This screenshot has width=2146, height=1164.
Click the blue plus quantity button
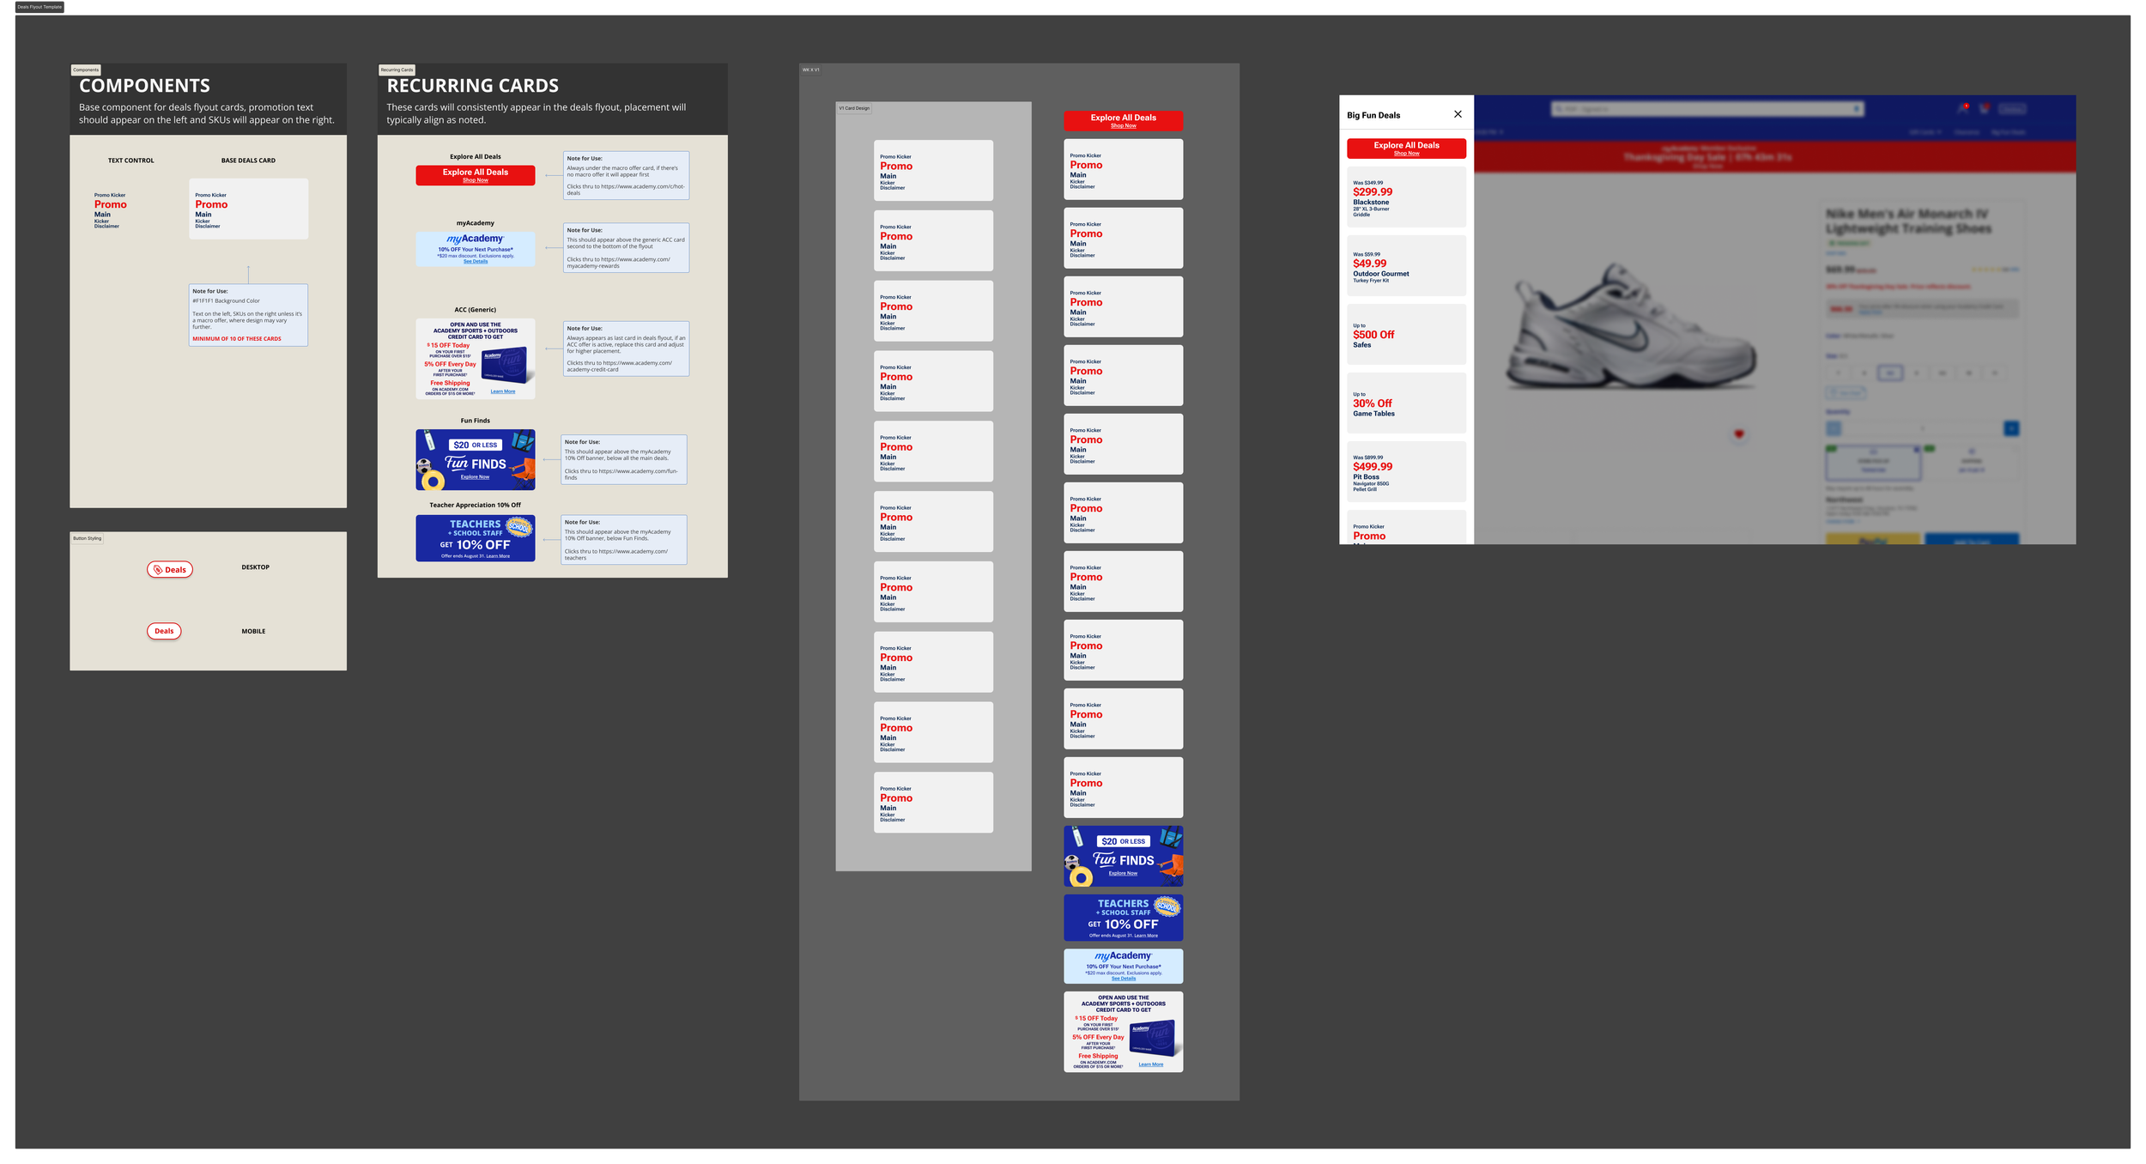pyautogui.click(x=2011, y=428)
